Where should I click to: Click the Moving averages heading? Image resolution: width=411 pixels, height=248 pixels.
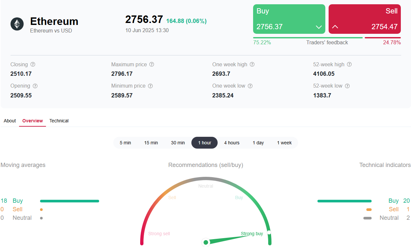pyautogui.click(x=23, y=165)
